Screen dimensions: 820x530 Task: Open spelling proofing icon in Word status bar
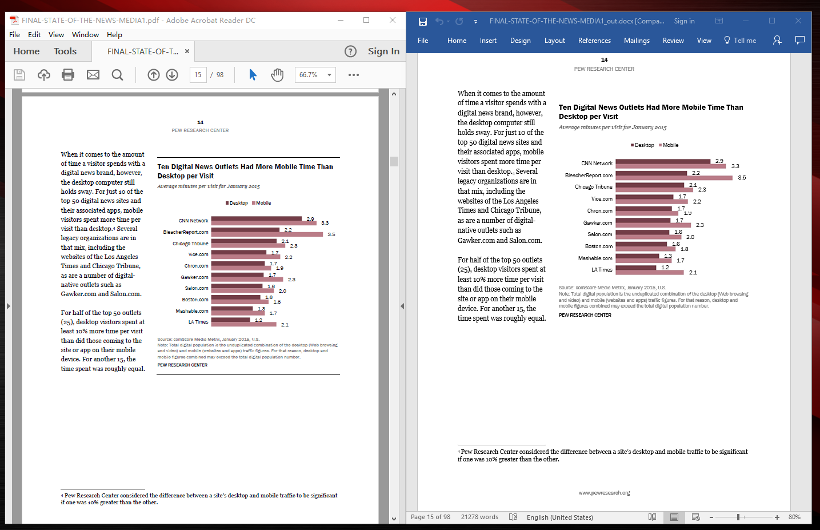tap(513, 517)
